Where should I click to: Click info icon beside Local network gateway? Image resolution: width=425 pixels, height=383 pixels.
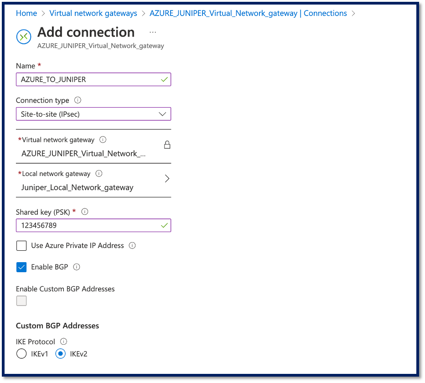(99, 174)
